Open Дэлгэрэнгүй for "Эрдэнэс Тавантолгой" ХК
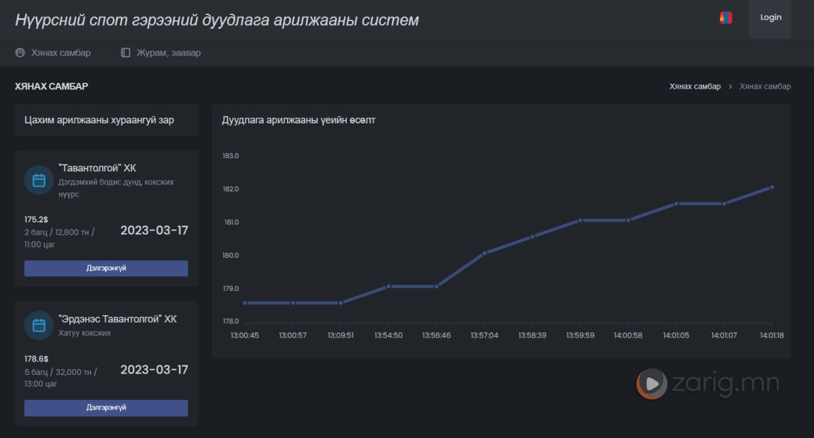 [106, 407]
